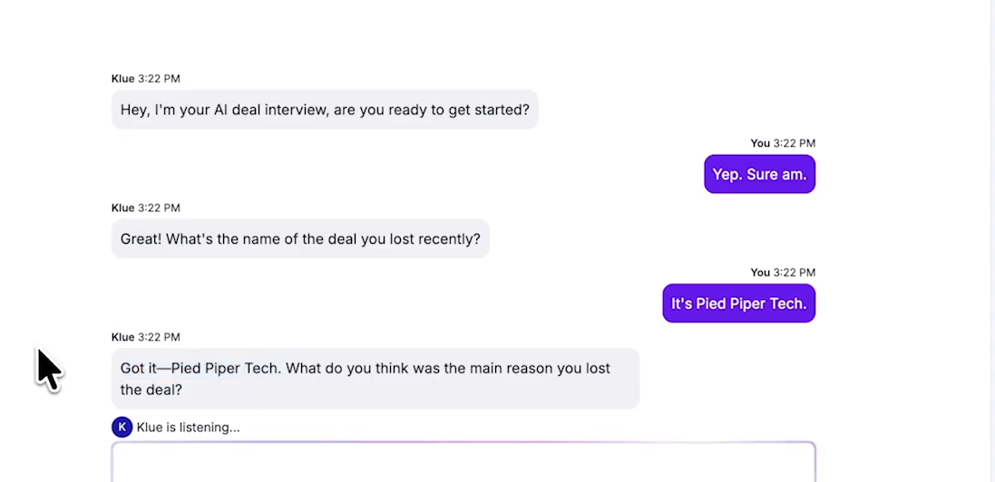Viewport: 995px width, 482px height.
Task: Click in the empty message input field
Action: click(x=463, y=462)
